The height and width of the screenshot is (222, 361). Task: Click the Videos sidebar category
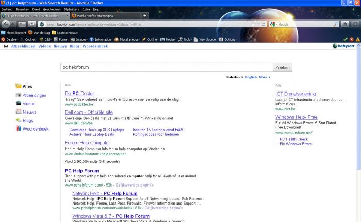25,104
